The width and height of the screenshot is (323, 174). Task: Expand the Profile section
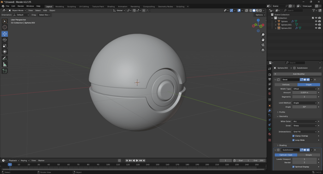[282, 112]
